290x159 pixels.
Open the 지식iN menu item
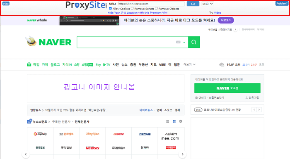tap(67, 64)
